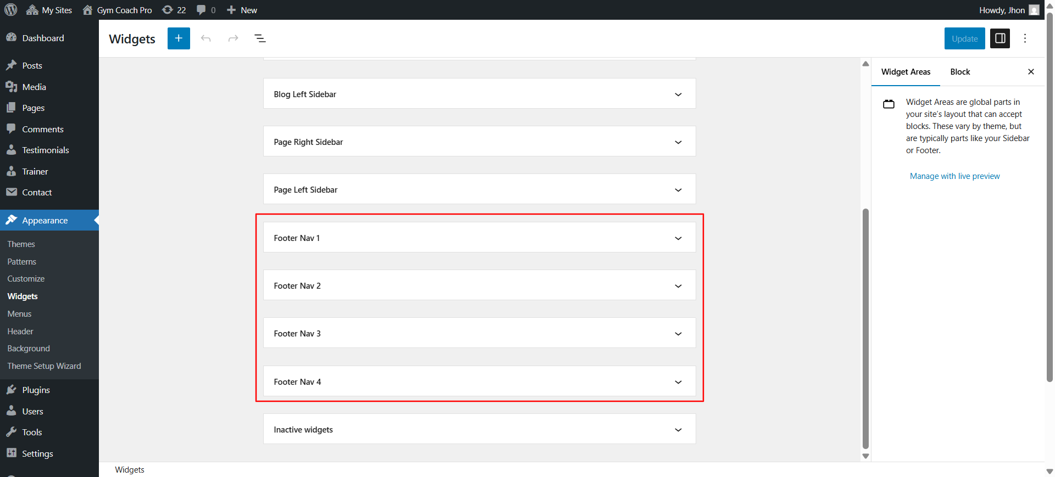
Task: Click the Trainer icon in sidebar
Action: (11, 171)
